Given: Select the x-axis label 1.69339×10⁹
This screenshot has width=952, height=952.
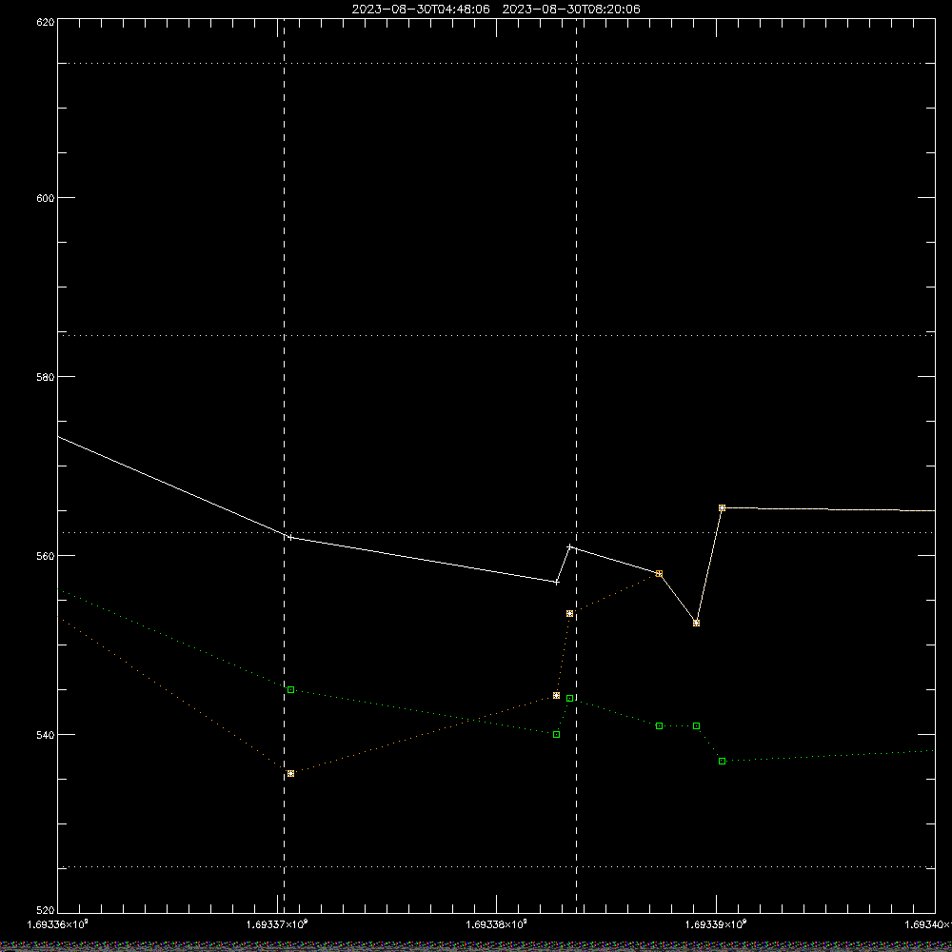Looking at the screenshot, I should (717, 924).
